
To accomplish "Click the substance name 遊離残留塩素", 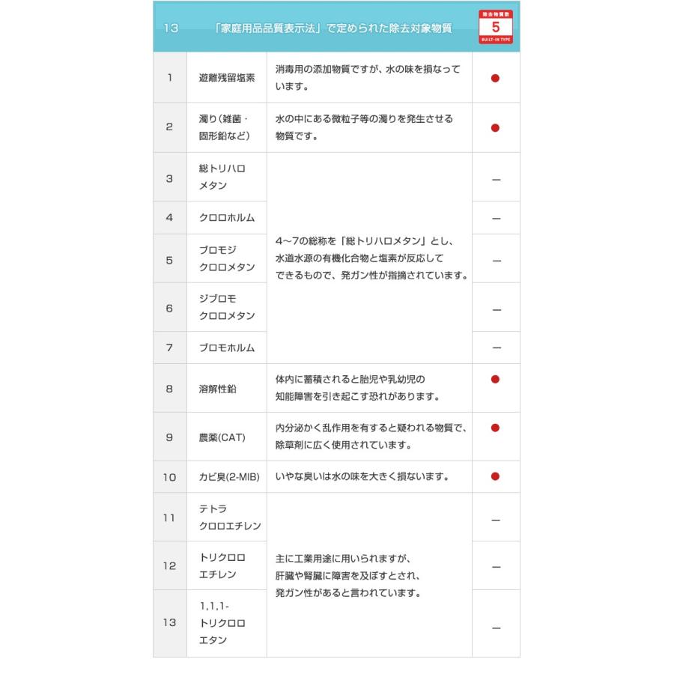I will click(227, 78).
